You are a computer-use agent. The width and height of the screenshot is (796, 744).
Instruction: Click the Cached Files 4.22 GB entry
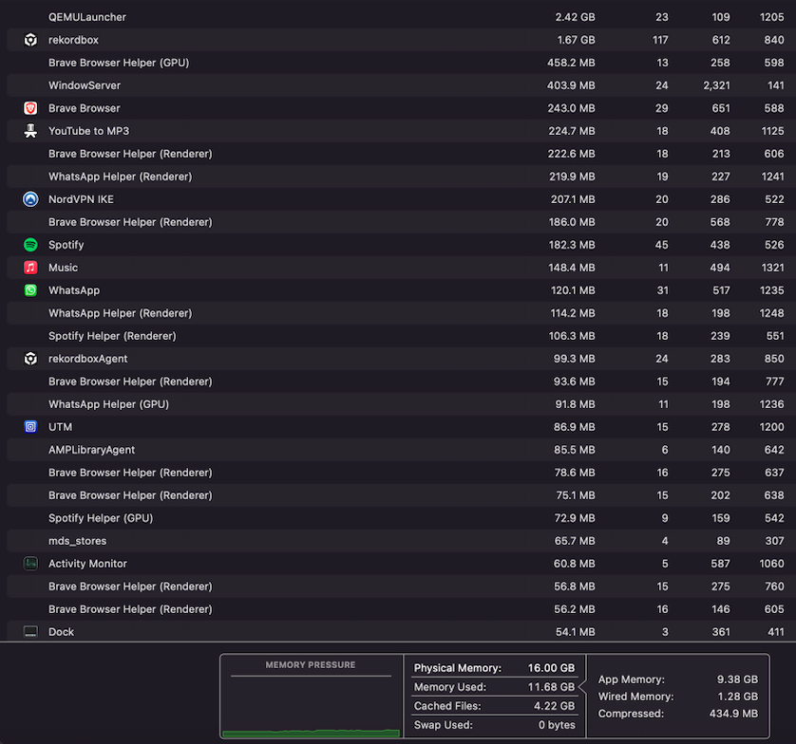[x=494, y=706]
